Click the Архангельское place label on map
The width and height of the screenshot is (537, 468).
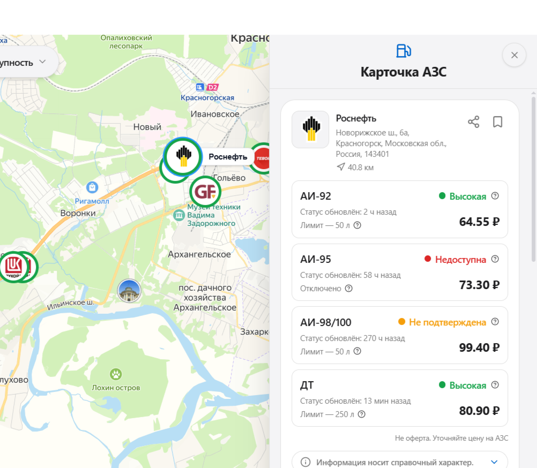click(x=199, y=254)
